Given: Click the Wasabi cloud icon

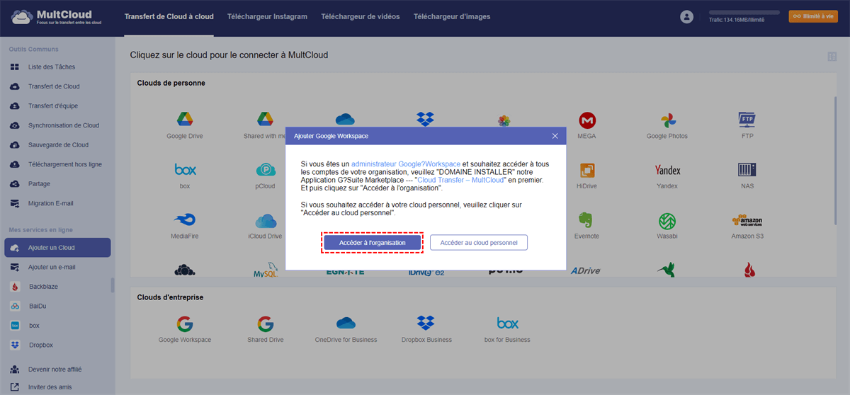Looking at the screenshot, I should pyautogui.click(x=667, y=220).
